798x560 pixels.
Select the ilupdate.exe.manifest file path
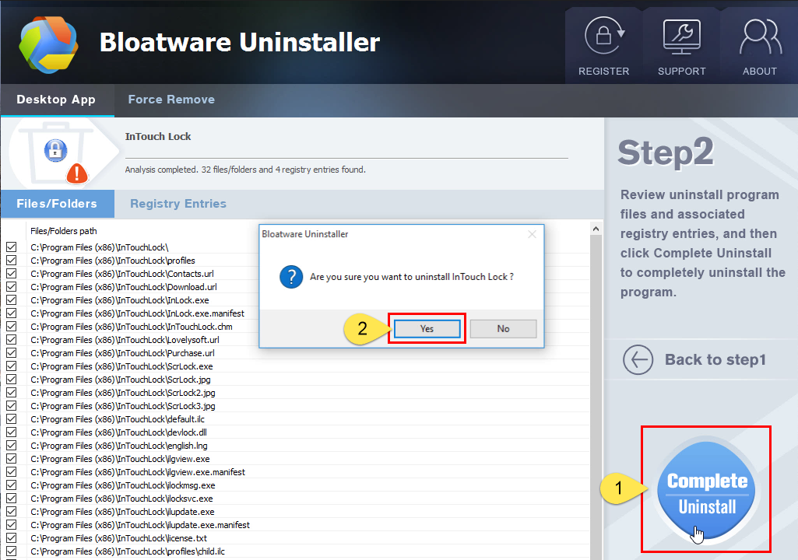(x=140, y=525)
